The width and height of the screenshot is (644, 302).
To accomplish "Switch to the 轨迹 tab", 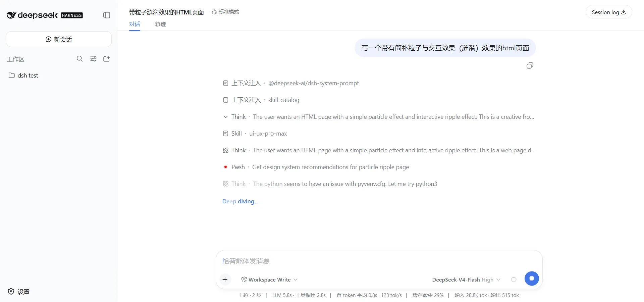I will tap(160, 24).
